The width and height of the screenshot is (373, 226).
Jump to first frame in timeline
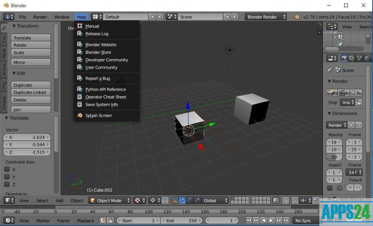click(x=249, y=220)
